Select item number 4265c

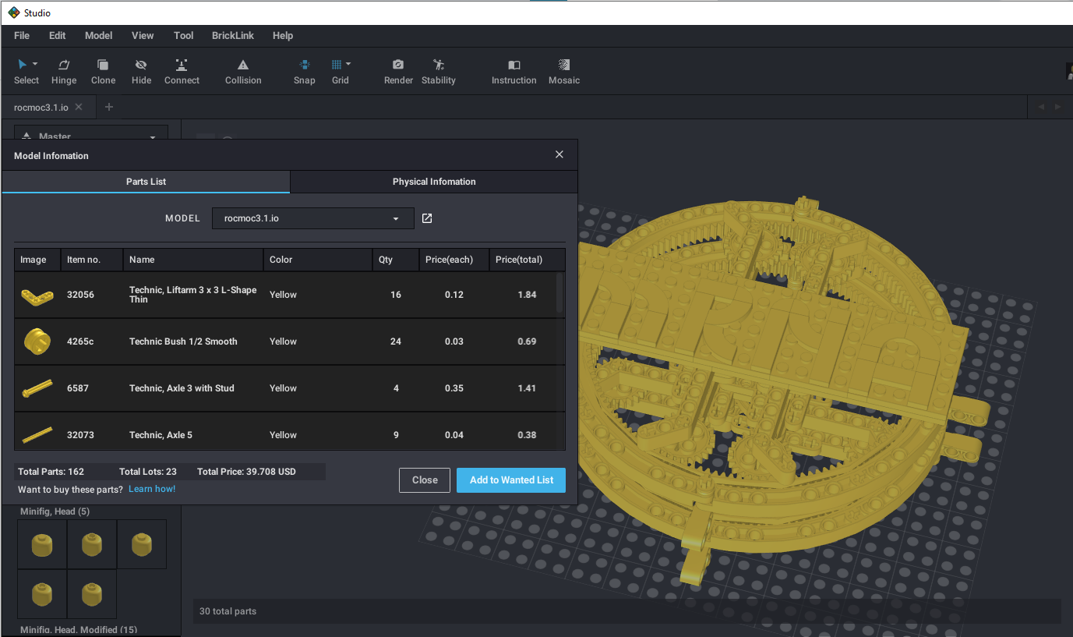click(x=80, y=342)
